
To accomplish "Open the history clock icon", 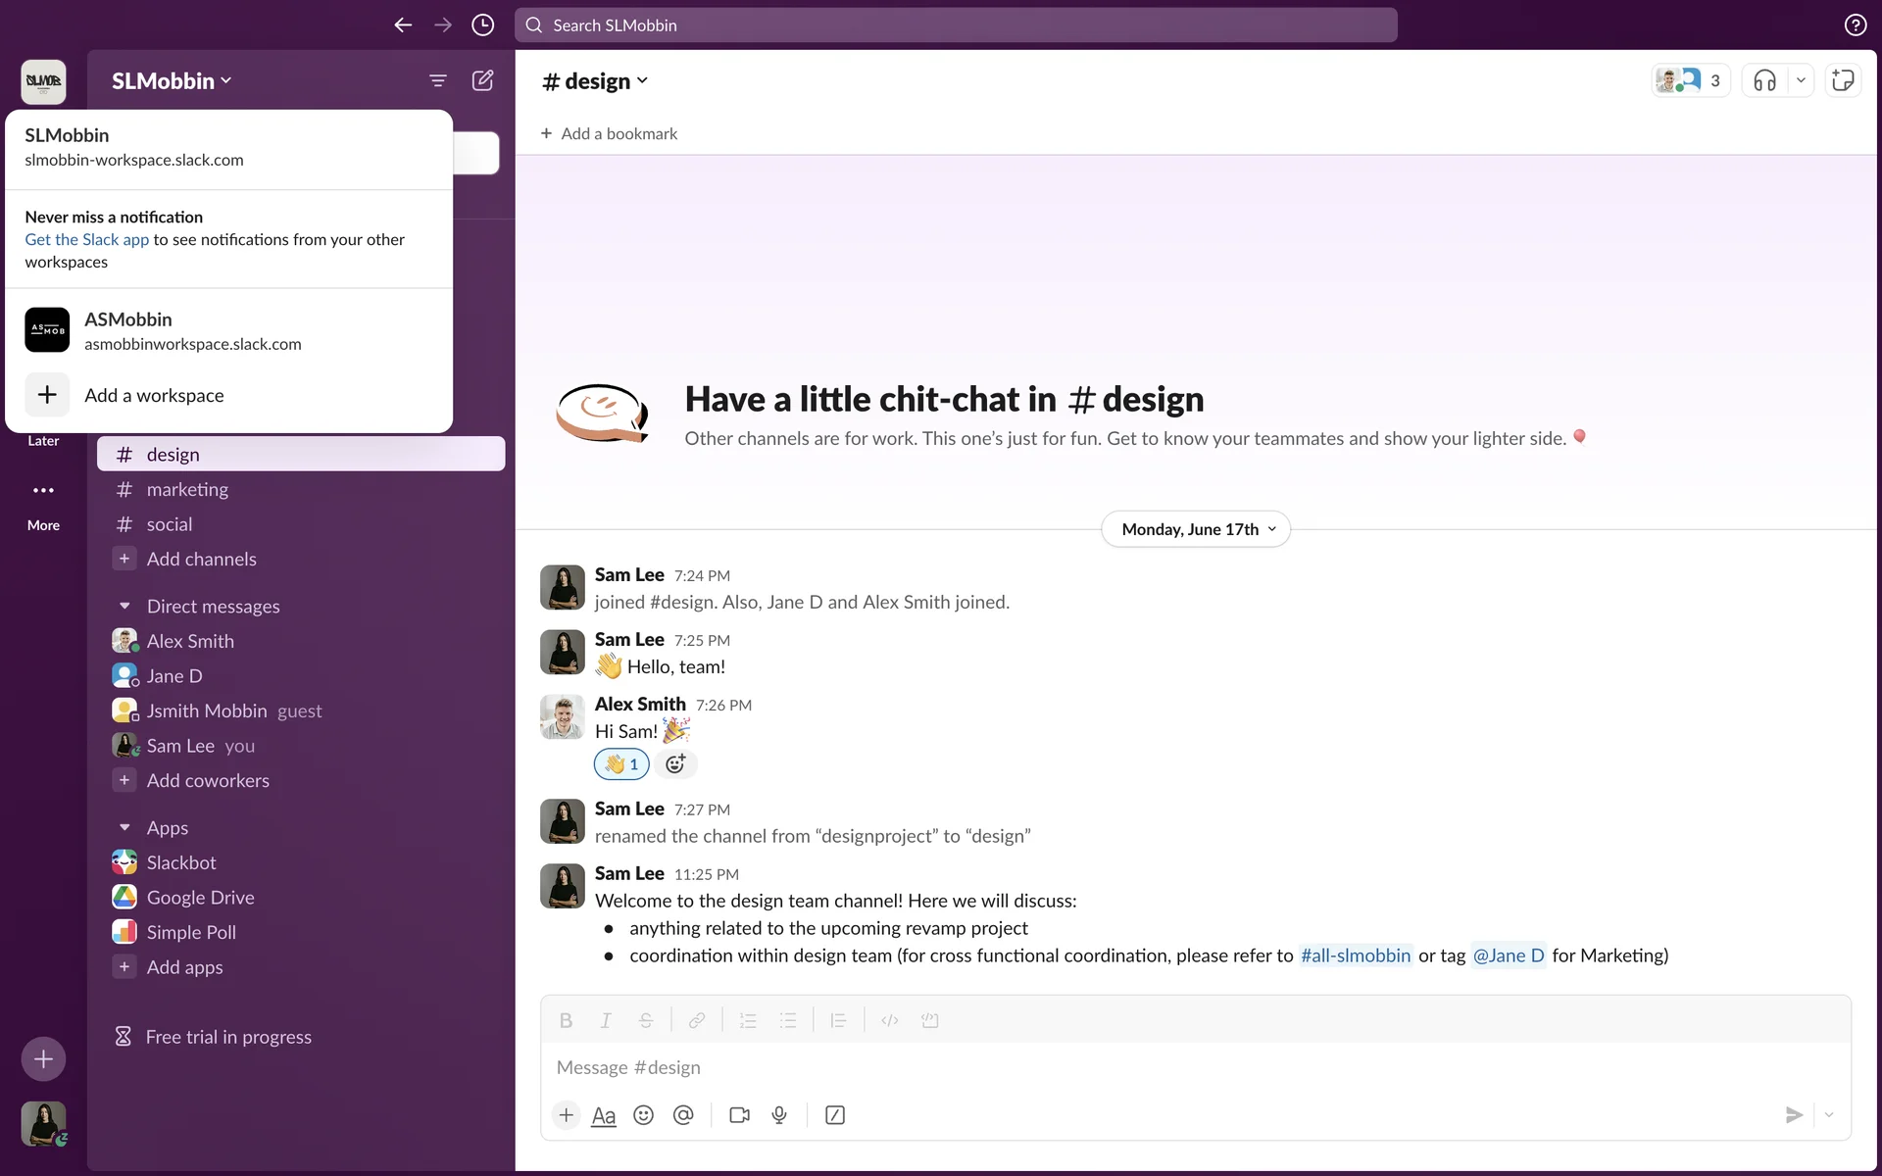I will [482, 25].
